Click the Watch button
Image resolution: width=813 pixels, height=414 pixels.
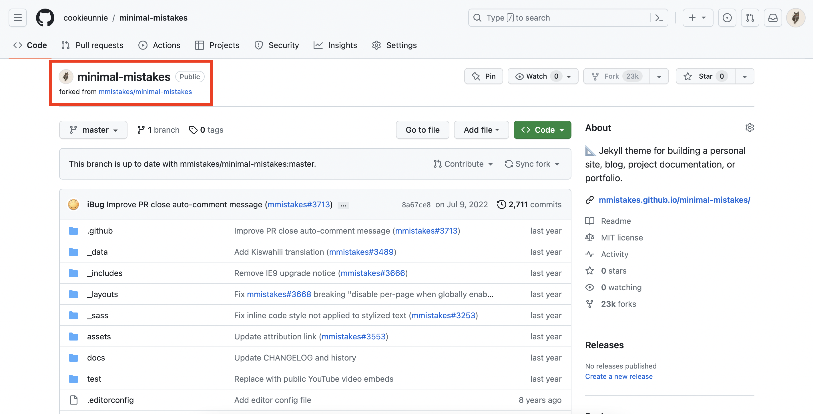coord(543,76)
